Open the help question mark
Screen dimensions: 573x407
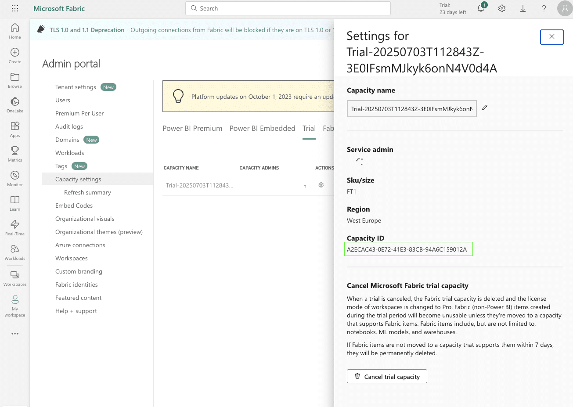pyautogui.click(x=544, y=8)
